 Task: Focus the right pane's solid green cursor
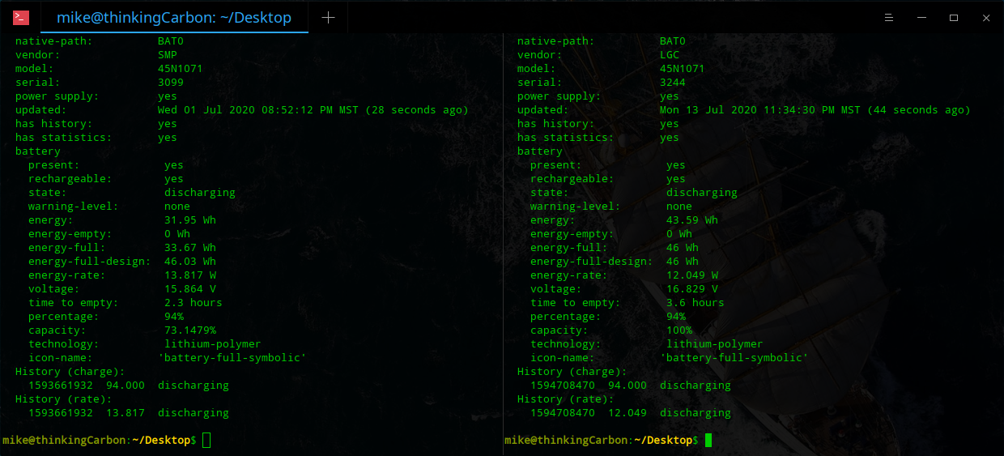point(708,440)
